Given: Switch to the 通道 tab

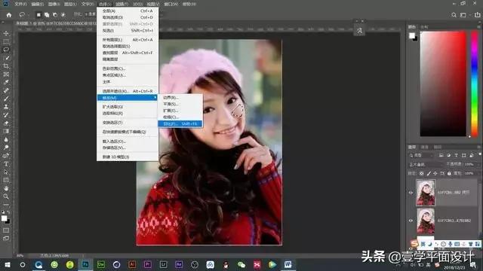Looking at the screenshot, I should tap(425, 148).
